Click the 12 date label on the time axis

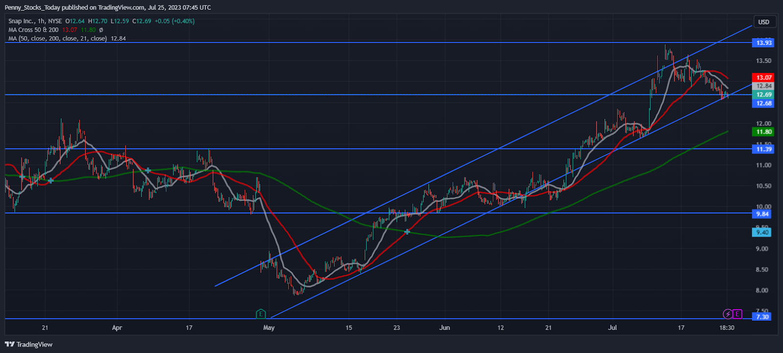click(501, 328)
